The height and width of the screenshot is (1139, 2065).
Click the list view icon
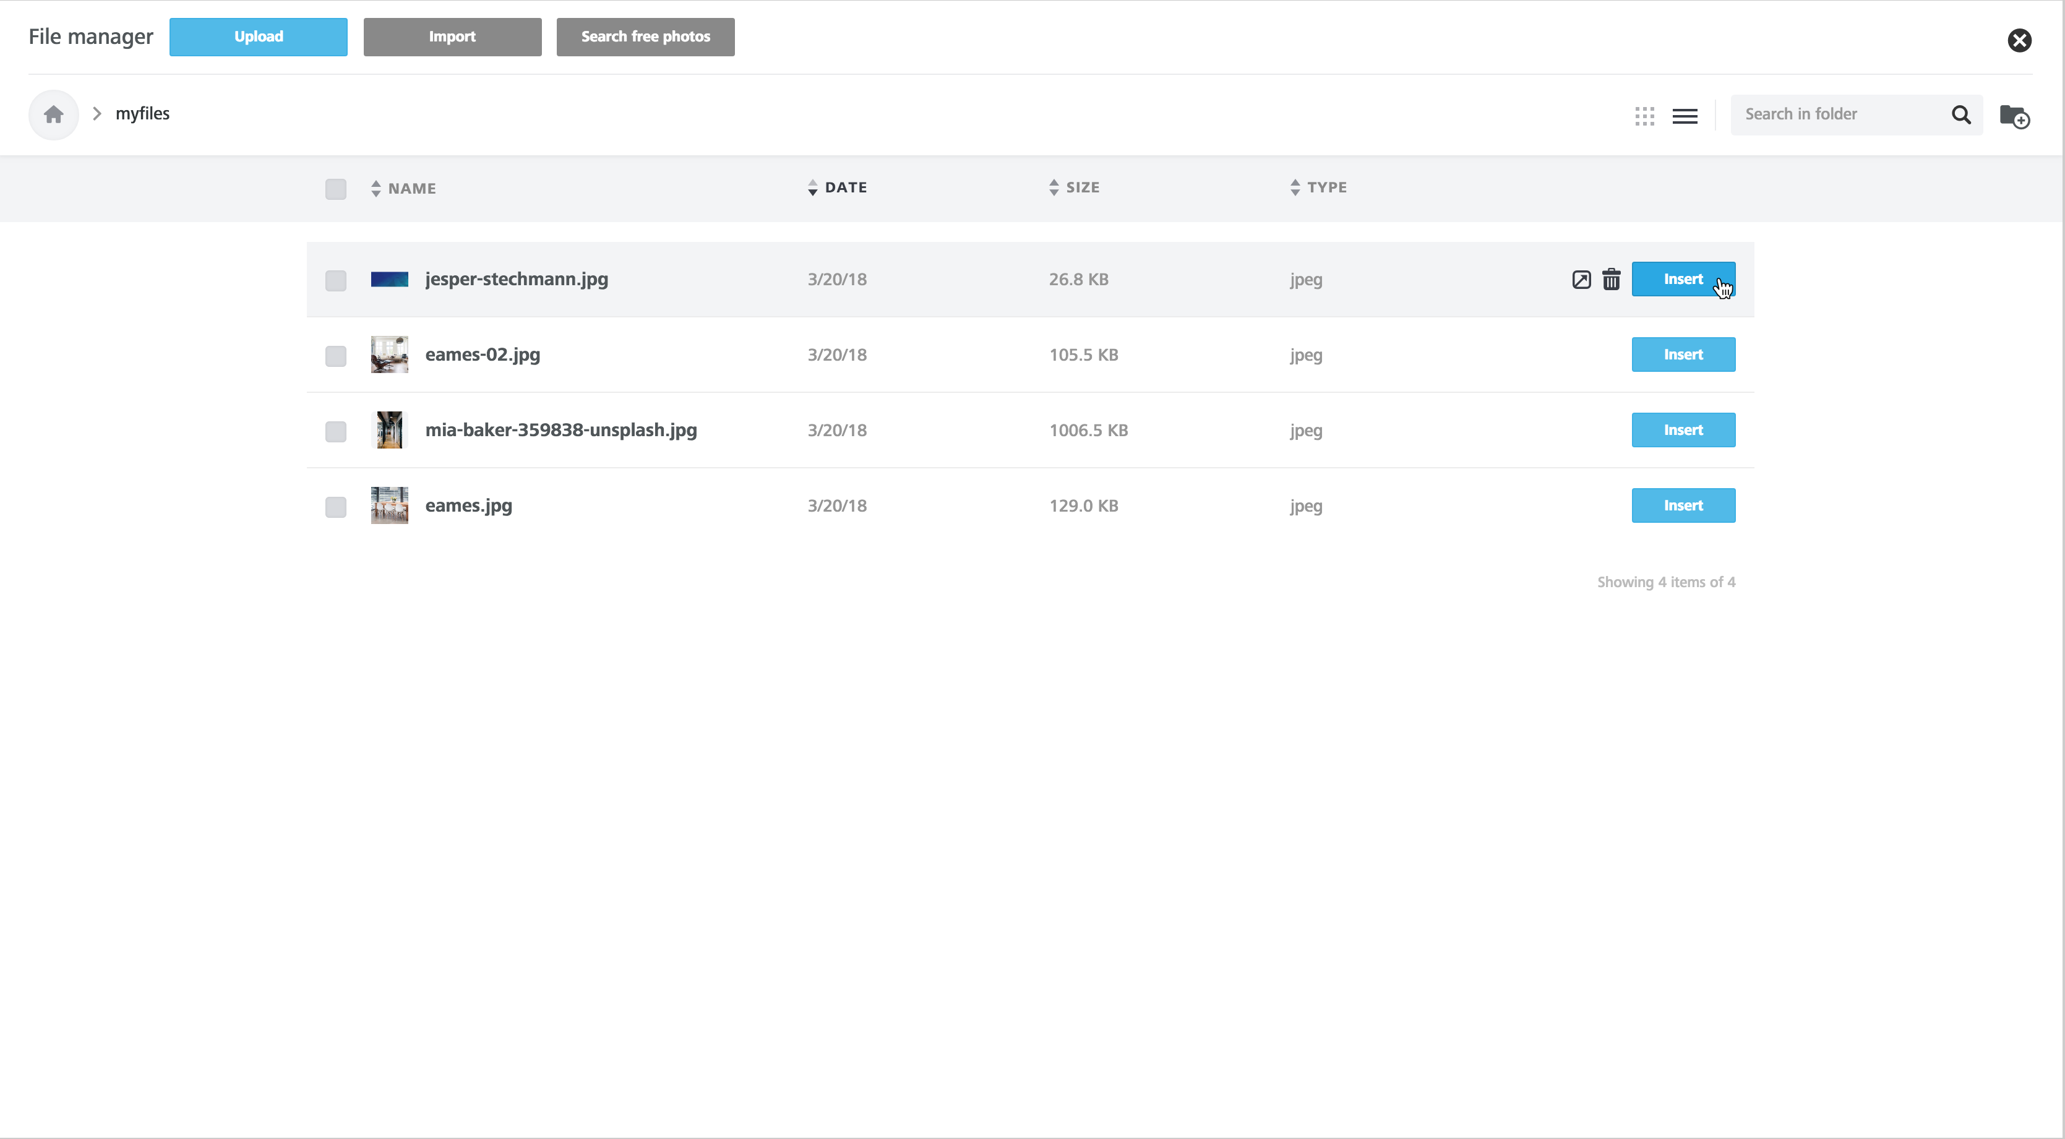[x=1685, y=114]
